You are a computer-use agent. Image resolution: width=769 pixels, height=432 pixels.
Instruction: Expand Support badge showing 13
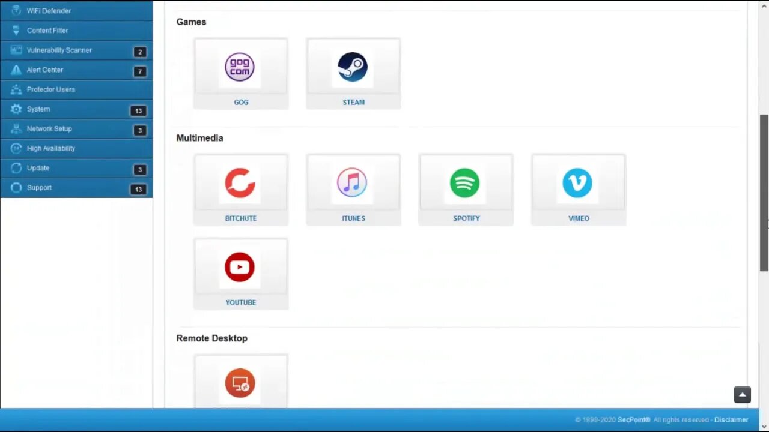coord(138,189)
